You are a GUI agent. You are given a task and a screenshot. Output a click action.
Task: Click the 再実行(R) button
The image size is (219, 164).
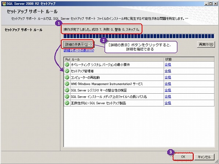206,44
